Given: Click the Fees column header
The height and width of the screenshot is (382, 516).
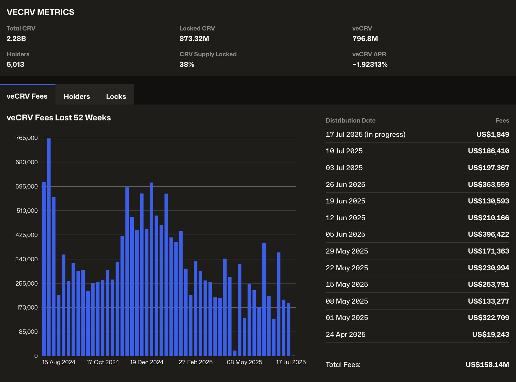Looking at the screenshot, I should pyautogui.click(x=502, y=121).
